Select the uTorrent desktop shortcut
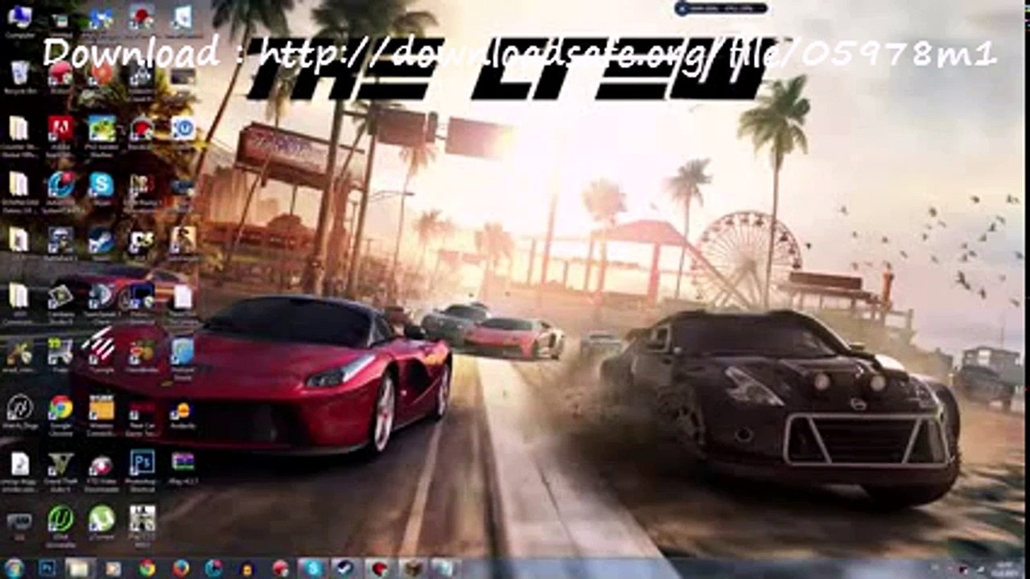The image size is (1030, 579). click(x=101, y=523)
